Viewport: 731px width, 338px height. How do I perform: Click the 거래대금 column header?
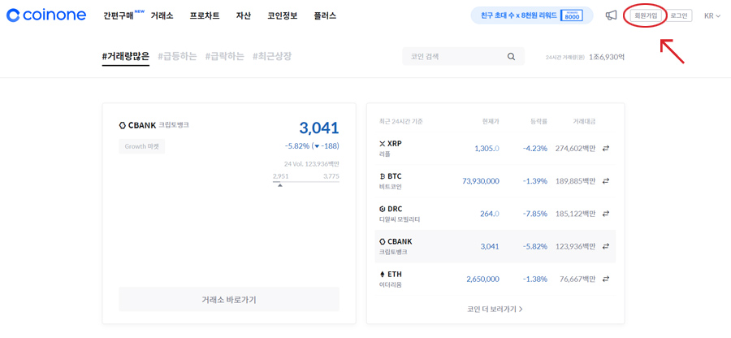pyautogui.click(x=584, y=122)
